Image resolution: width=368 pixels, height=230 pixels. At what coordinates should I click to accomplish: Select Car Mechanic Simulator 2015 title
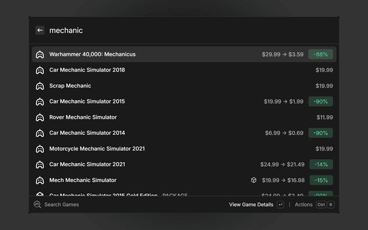(87, 101)
